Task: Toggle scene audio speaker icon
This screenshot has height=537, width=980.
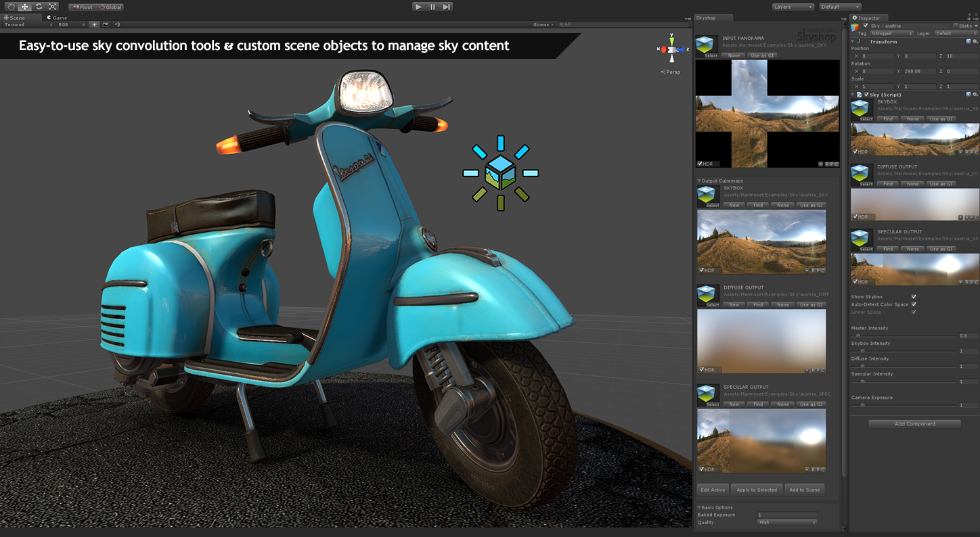Action: click(116, 24)
